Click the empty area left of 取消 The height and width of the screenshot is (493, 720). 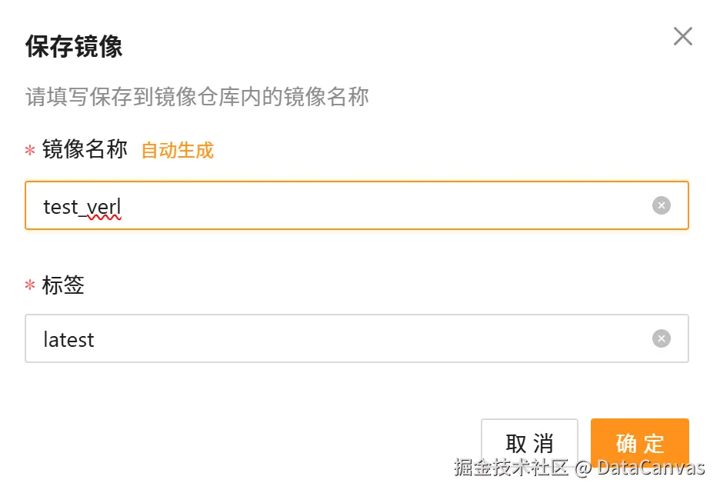tap(254, 441)
